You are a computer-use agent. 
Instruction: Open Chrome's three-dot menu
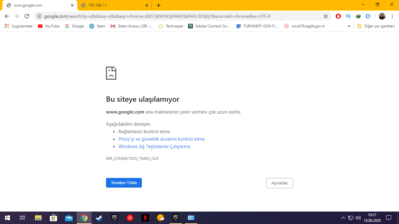392,16
